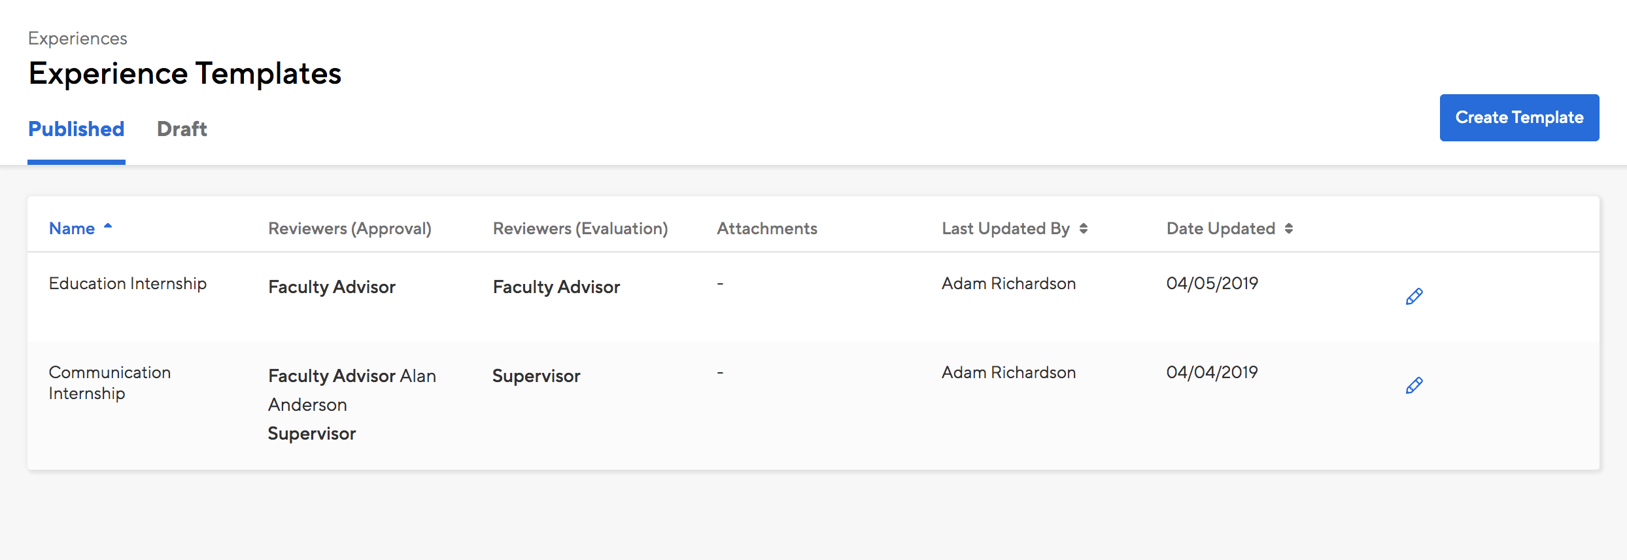1627x560 pixels.
Task: Click Supervisor in Evaluation reviewers column
Action: [x=536, y=376]
